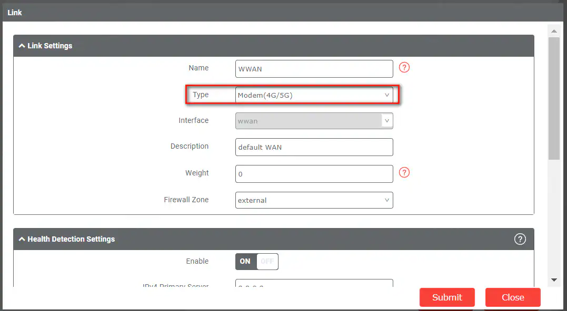Click the help icon beside Weight field

(x=404, y=172)
